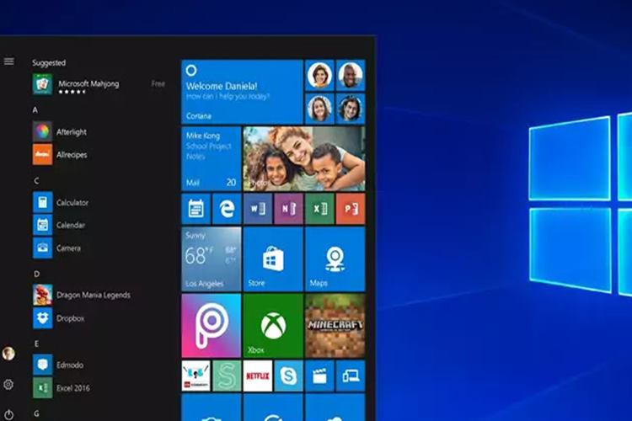632x421 pixels.
Task: Open the bald man's contact tile
Action: 351,75
